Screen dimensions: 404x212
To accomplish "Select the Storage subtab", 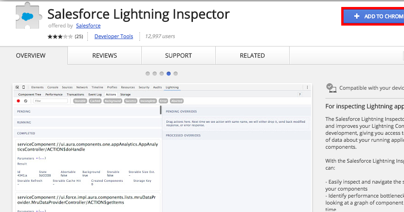I will 126,94.
